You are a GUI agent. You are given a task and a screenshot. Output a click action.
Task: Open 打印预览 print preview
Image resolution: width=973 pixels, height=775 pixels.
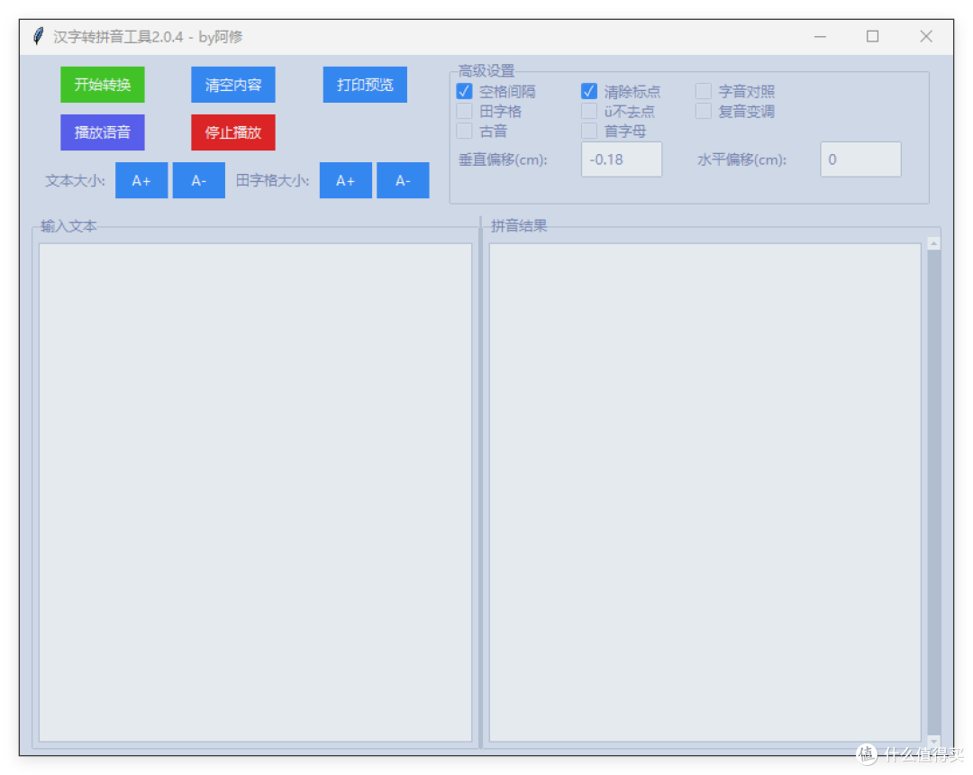pos(365,85)
